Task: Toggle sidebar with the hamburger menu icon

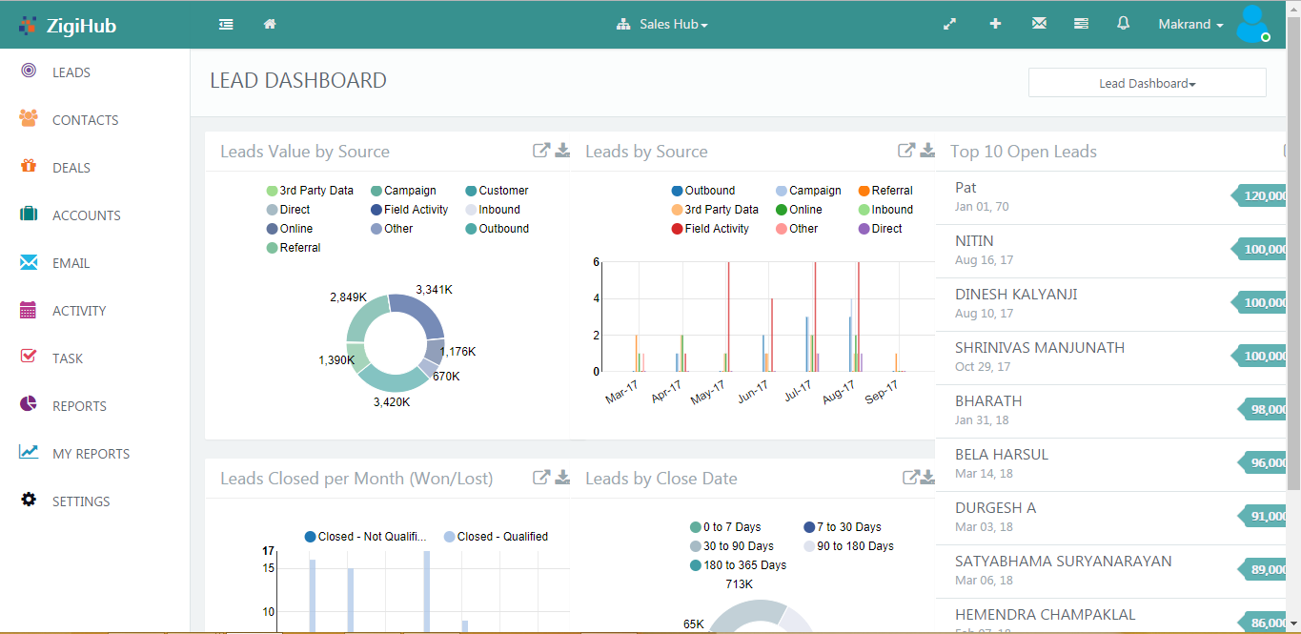Action: (x=226, y=24)
